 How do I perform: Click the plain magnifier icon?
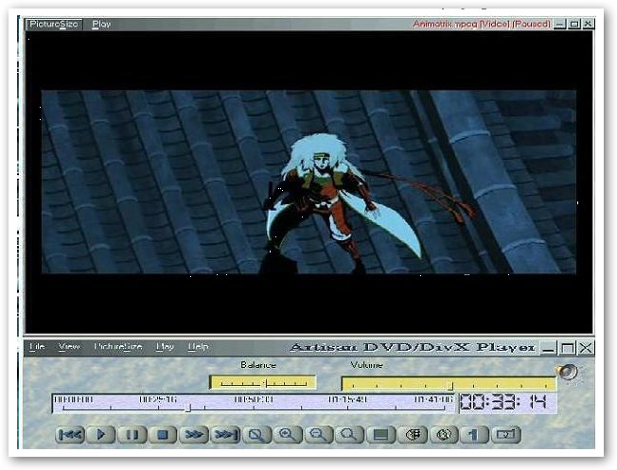(x=349, y=435)
